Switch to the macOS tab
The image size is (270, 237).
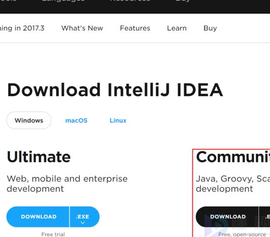tap(76, 120)
